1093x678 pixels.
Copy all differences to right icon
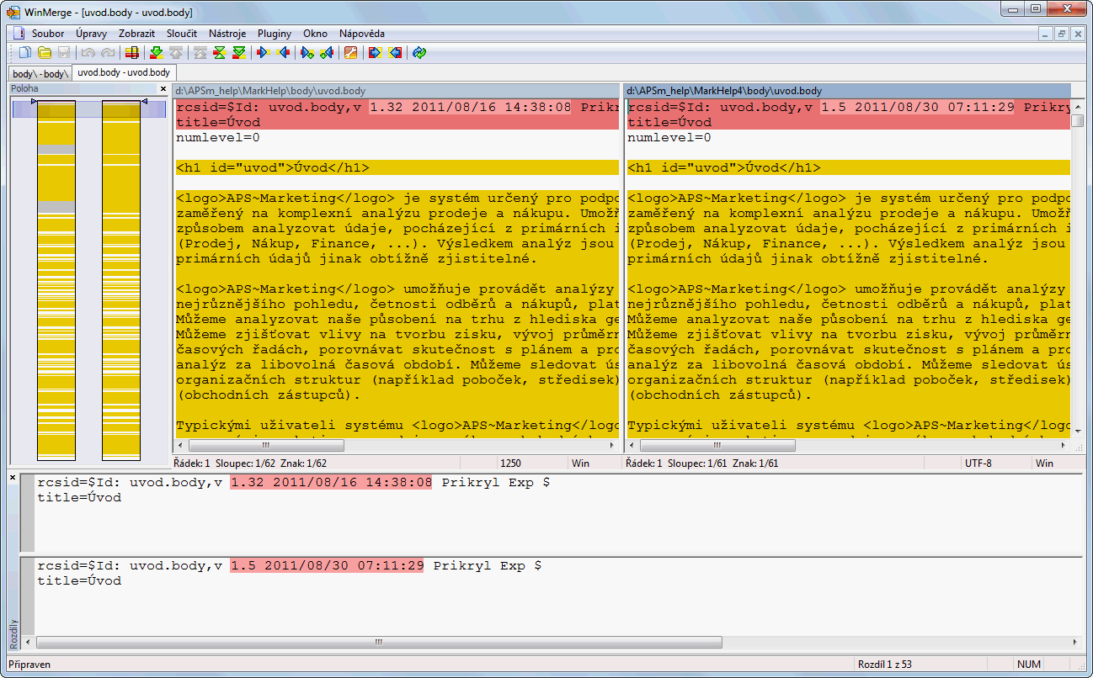pyautogui.click(x=376, y=53)
